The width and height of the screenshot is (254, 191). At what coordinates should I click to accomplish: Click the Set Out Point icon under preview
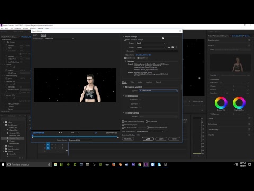62,133
